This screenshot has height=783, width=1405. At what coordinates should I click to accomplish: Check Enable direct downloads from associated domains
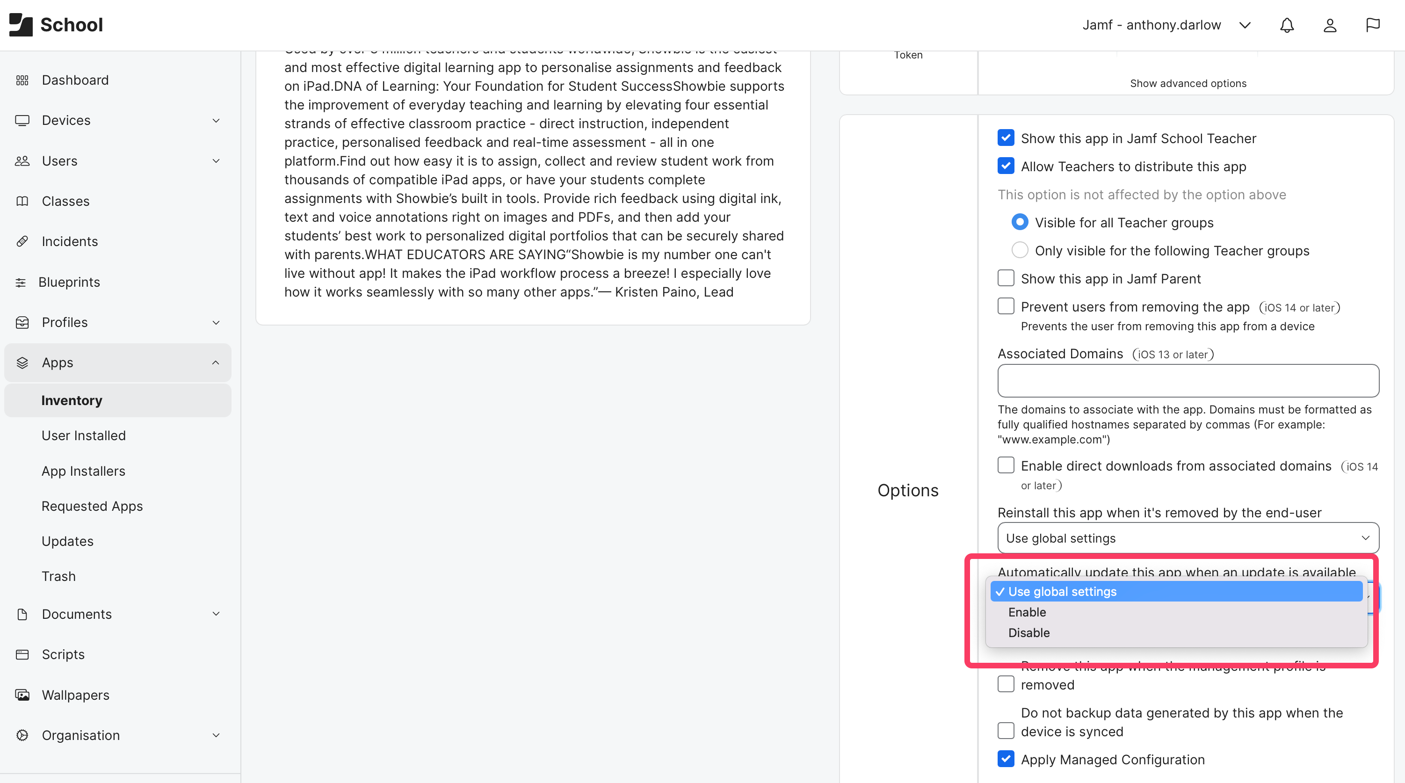pyautogui.click(x=1006, y=465)
